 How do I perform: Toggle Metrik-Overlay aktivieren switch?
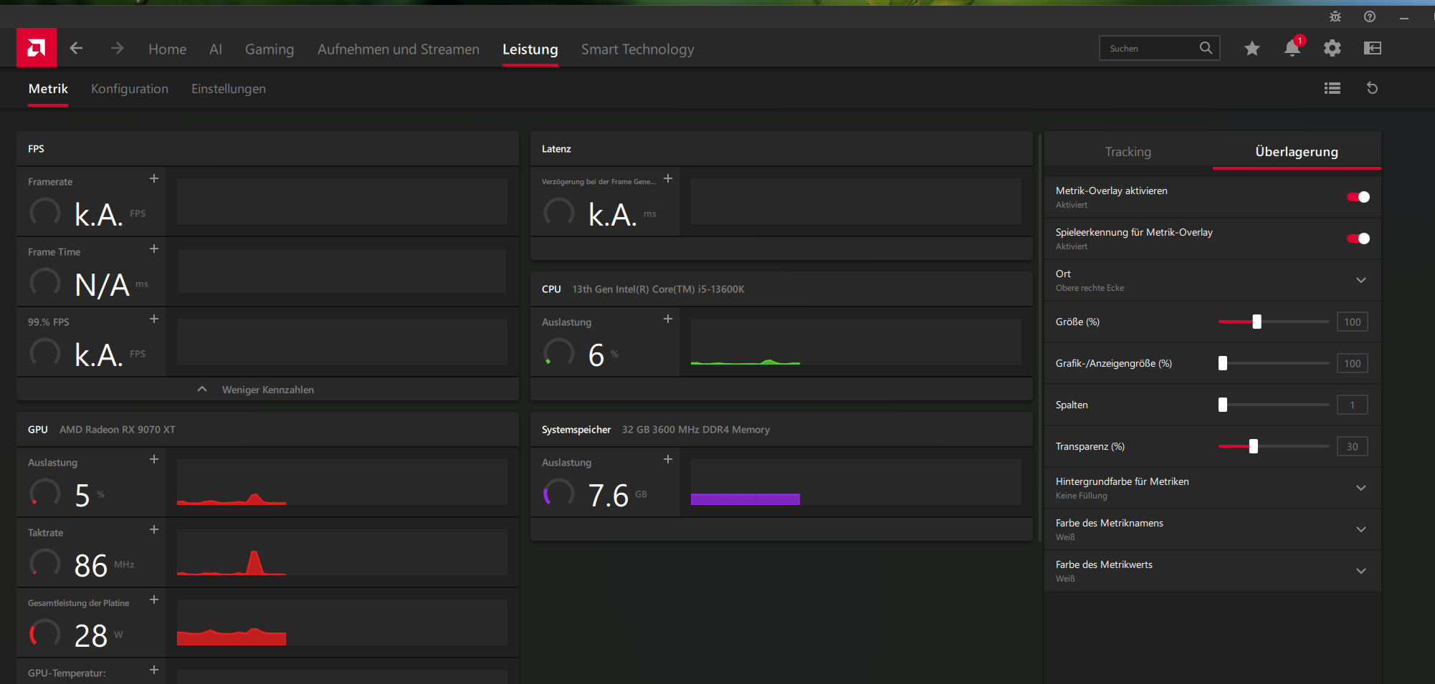[x=1358, y=197]
